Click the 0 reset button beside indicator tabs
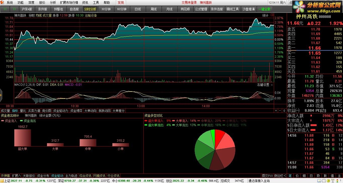This screenshot has height=183, width=343. pos(284,111)
